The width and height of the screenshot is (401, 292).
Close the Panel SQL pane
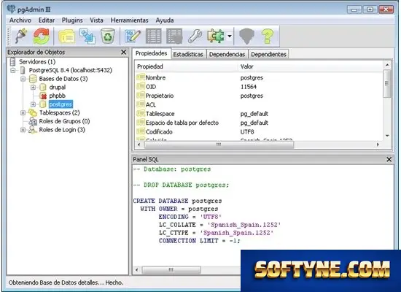tap(389, 159)
